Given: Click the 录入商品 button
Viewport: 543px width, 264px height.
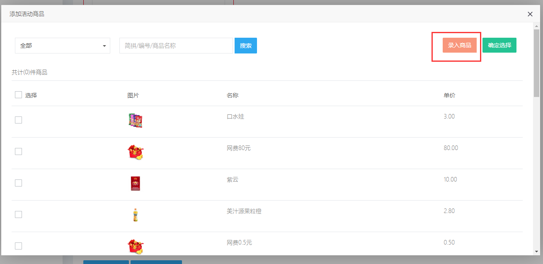Looking at the screenshot, I should pyautogui.click(x=460, y=45).
